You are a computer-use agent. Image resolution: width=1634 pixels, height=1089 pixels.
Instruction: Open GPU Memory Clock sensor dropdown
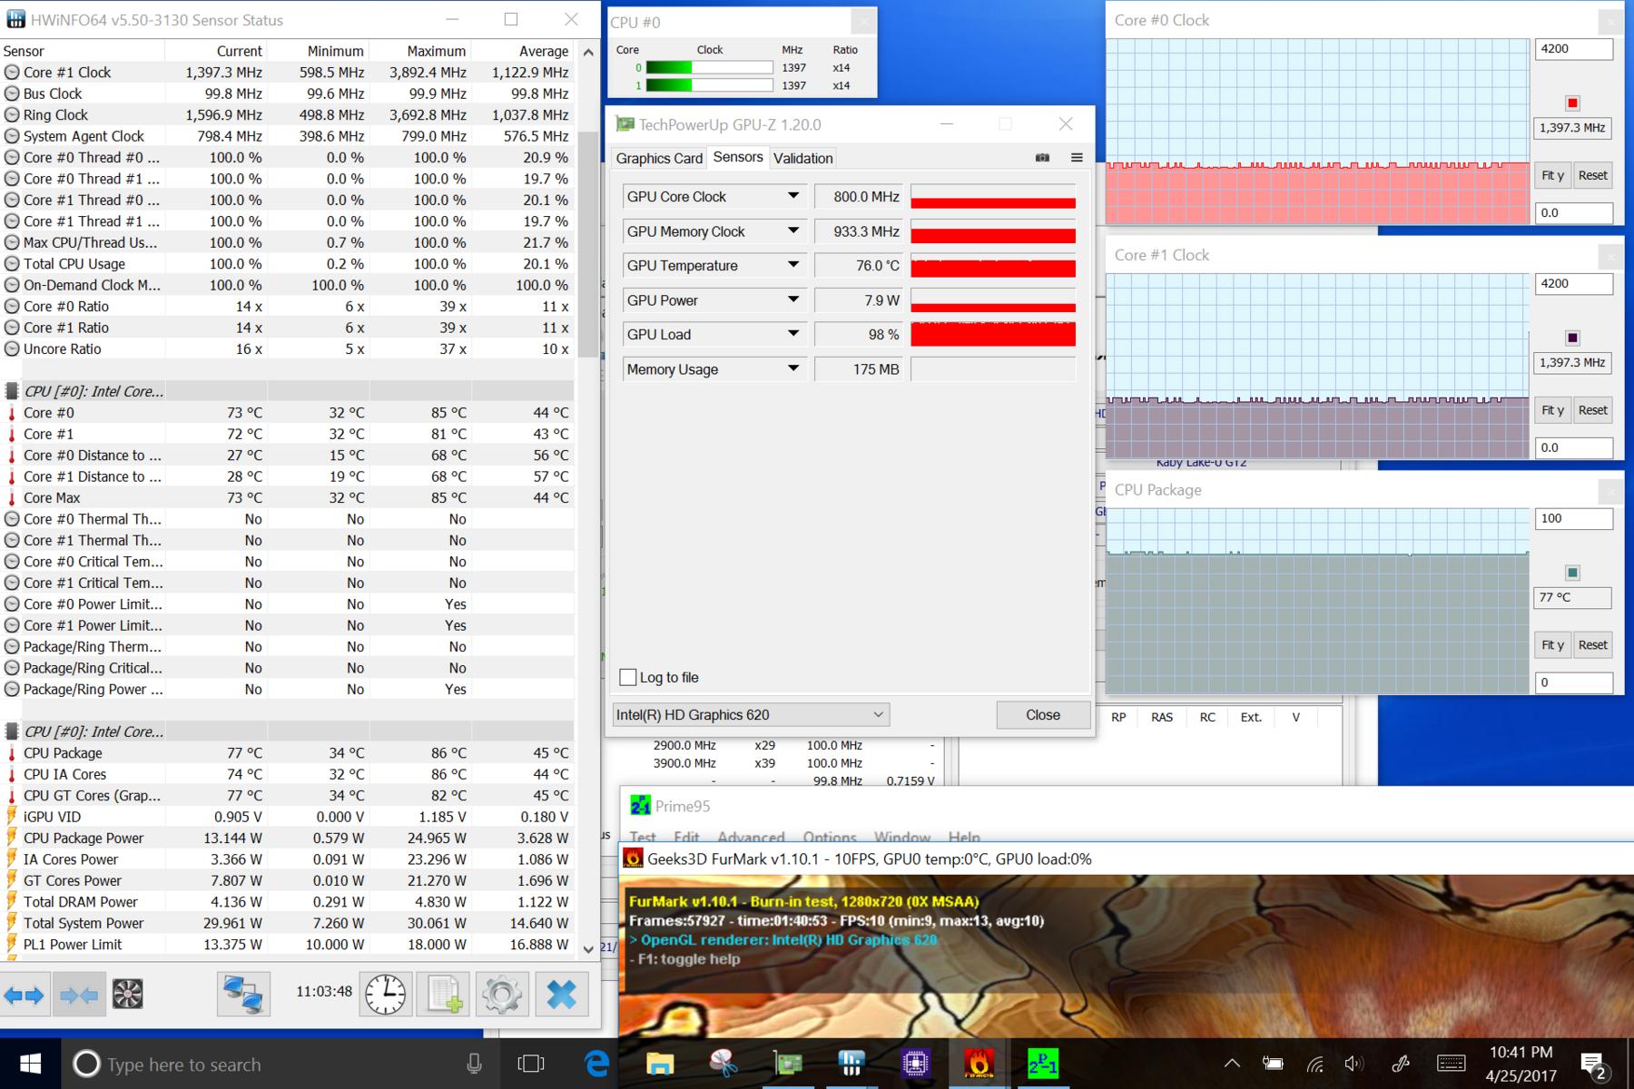pyautogui.click(x=793, y=231)
